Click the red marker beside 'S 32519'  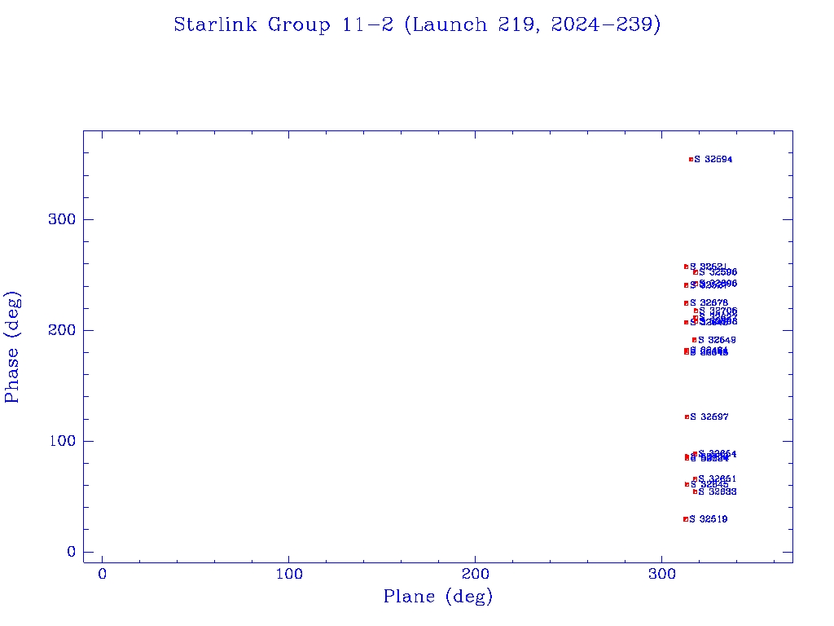pos(686,519)
